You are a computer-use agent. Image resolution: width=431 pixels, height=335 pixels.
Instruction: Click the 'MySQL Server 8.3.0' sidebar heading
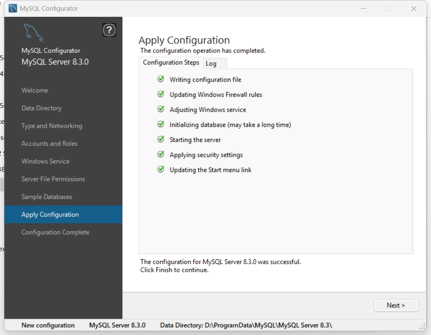(55, 62)
